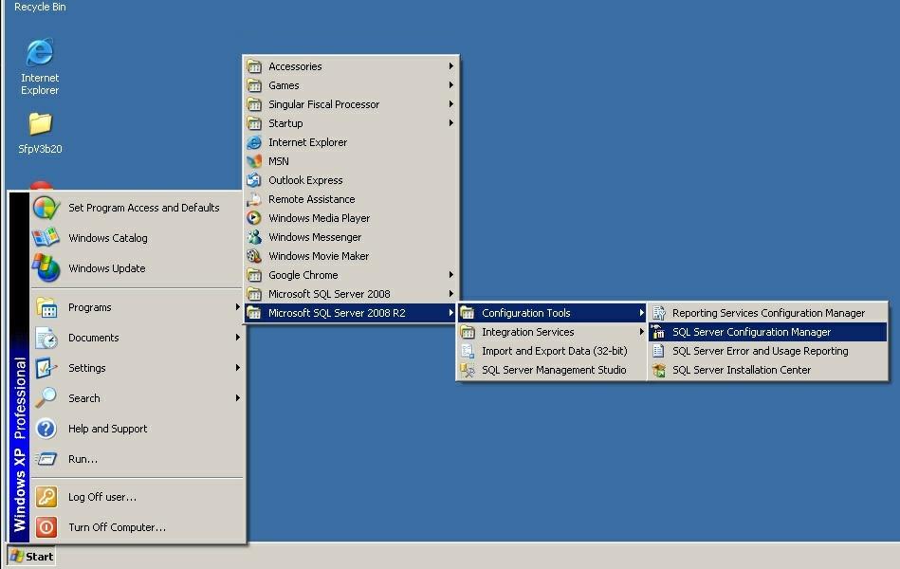The height and width of the screenshot is (569, 900).
Task: Open Microsoft SQL Server 2008 R2 entry
Action: pos(351,313)
